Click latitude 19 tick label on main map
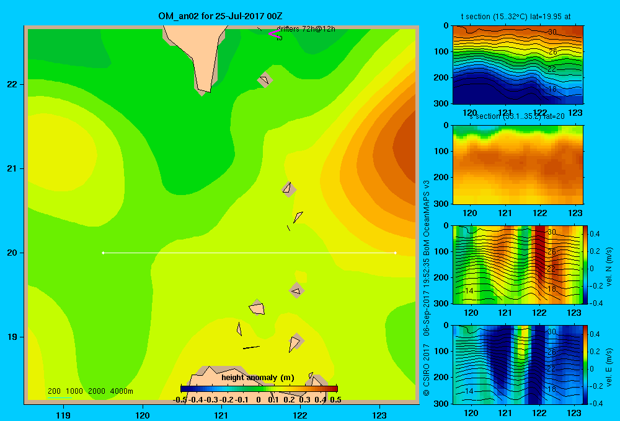This screenshot has width=620, height=421. [12, 337]
